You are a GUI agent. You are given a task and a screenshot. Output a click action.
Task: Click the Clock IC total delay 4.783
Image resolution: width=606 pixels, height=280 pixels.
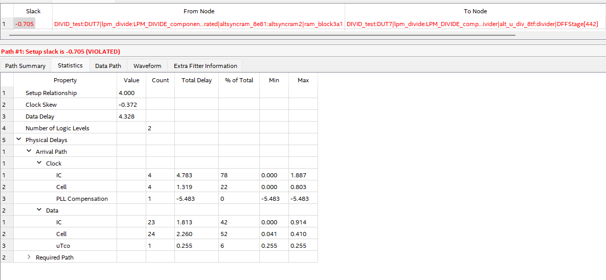[x=184, y=175]
